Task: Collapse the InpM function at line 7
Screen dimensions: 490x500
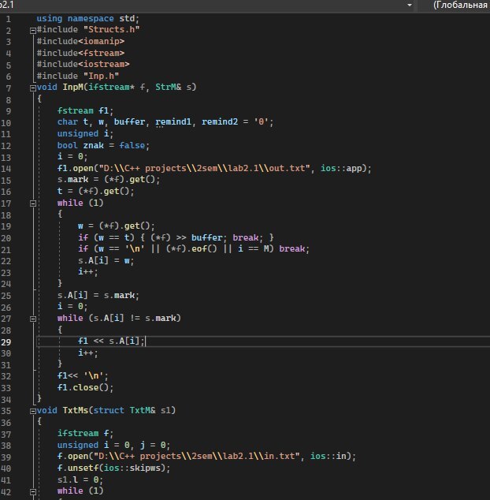Action: click(x=33, y=88)
